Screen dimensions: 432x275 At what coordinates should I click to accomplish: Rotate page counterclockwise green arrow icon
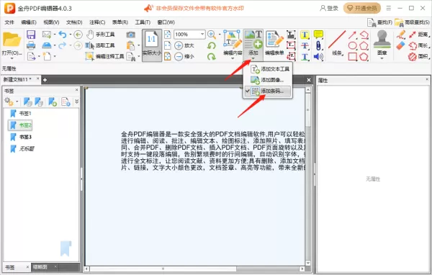tap(211, 45)
